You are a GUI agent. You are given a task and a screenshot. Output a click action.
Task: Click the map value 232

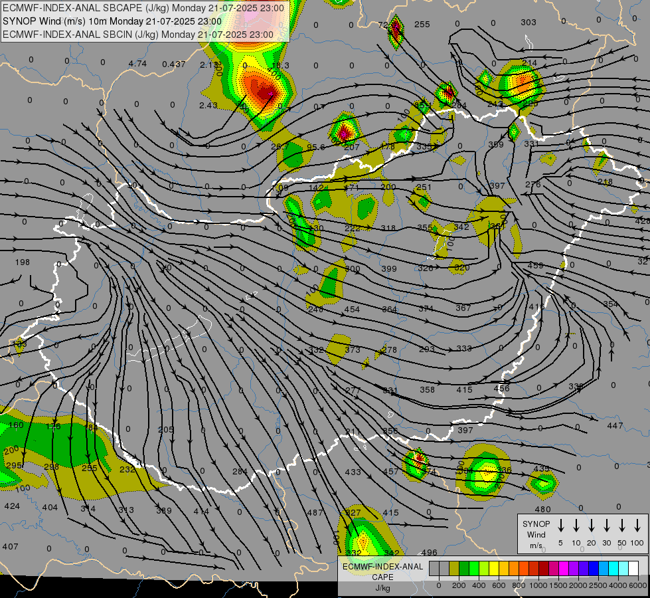coord(127,469)
